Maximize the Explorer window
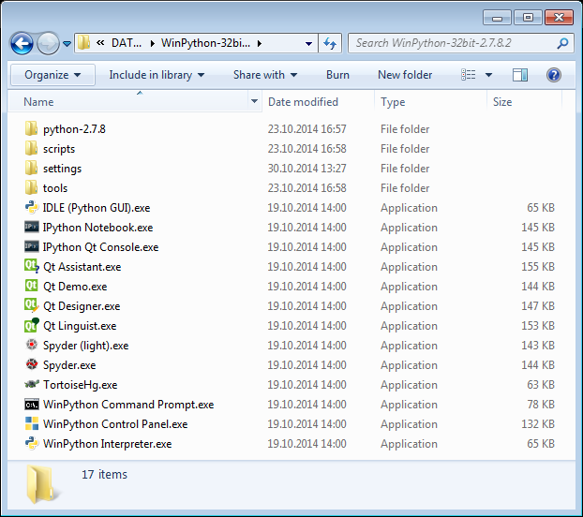Image resolution: width=583 pixels, height=517 pixels. (528, 18)
